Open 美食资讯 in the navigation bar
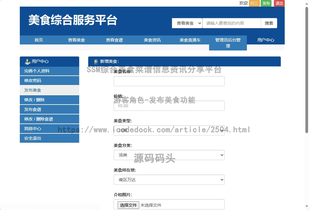 (x=152, y=40)
